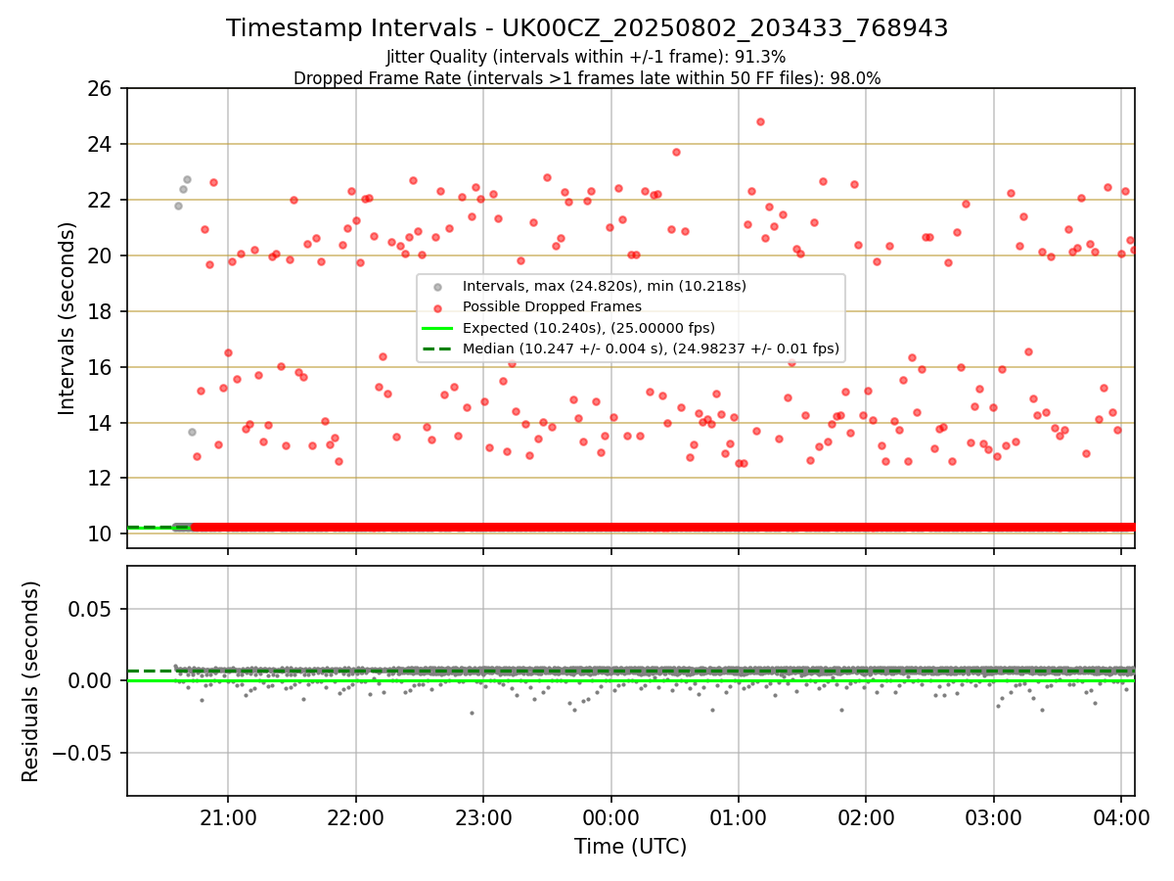Click the 'Time (UTC)' x-axis label
The width and height of the screenshot is (1174, 881).
(x=630, y=847)
